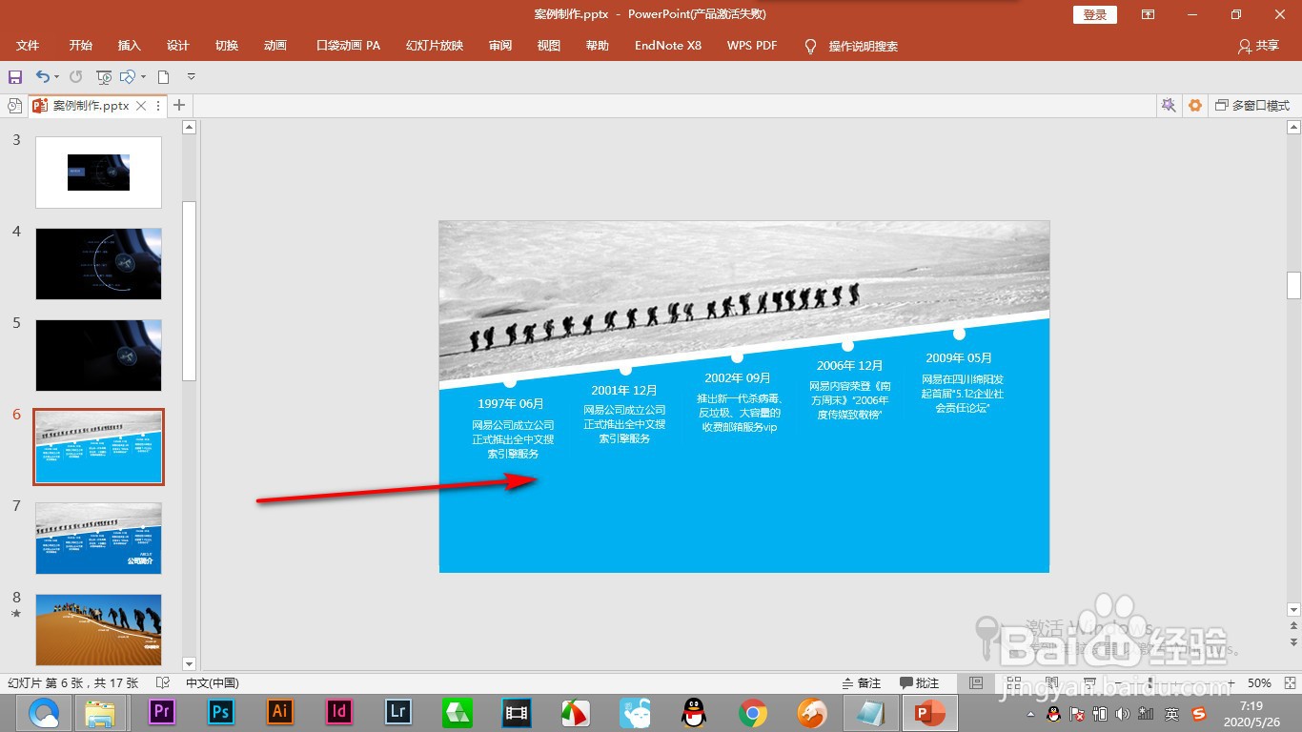This screenshot has width=1302, height=732.
Task: Select slide 7 thumbnail with 公司简介
Action: (98, 539)
